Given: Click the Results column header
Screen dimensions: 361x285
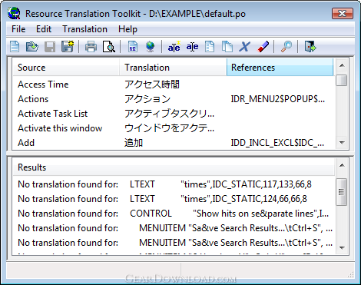Looking at the screenshot, I should (174, 167).
